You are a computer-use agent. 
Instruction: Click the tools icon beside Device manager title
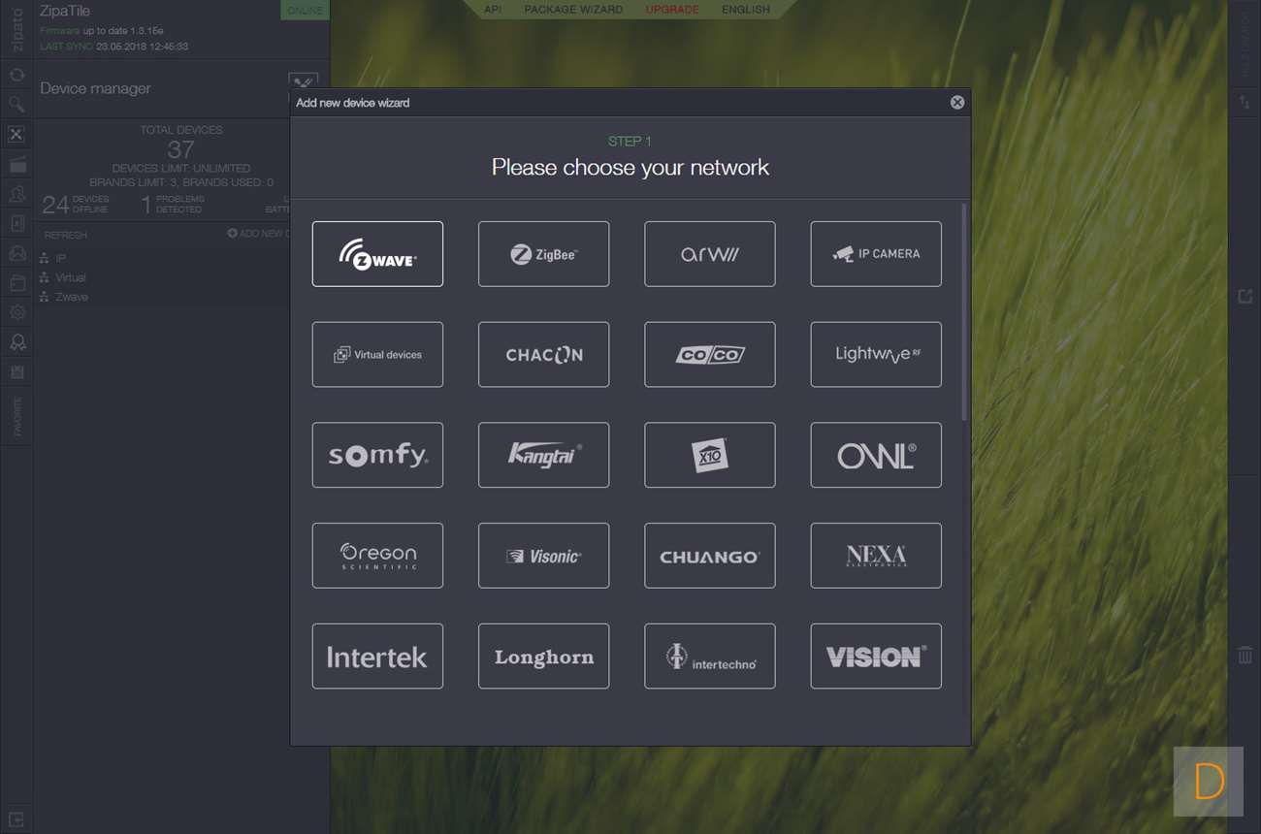pyautogui.click(x=303, y=82)
